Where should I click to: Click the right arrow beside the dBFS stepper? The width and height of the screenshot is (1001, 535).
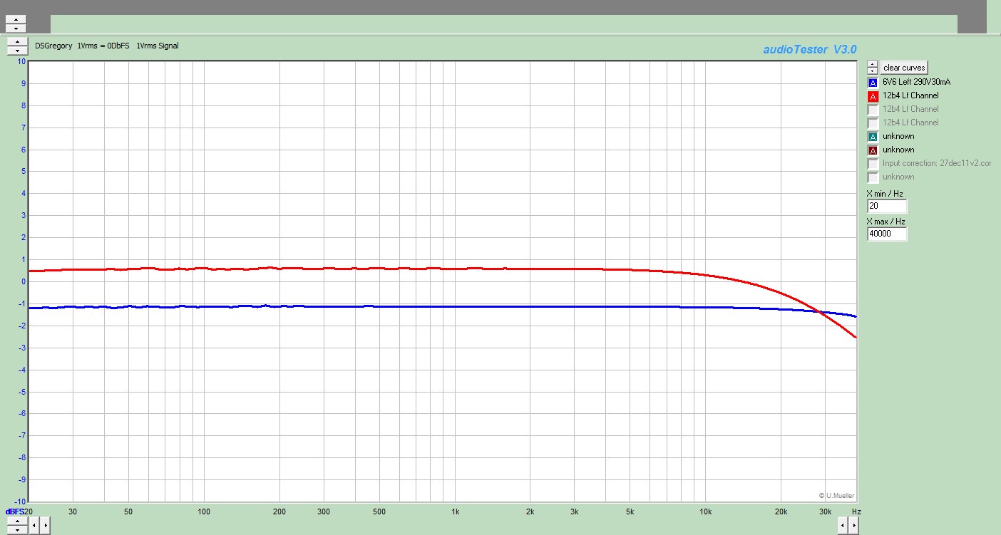coord(45,526)
